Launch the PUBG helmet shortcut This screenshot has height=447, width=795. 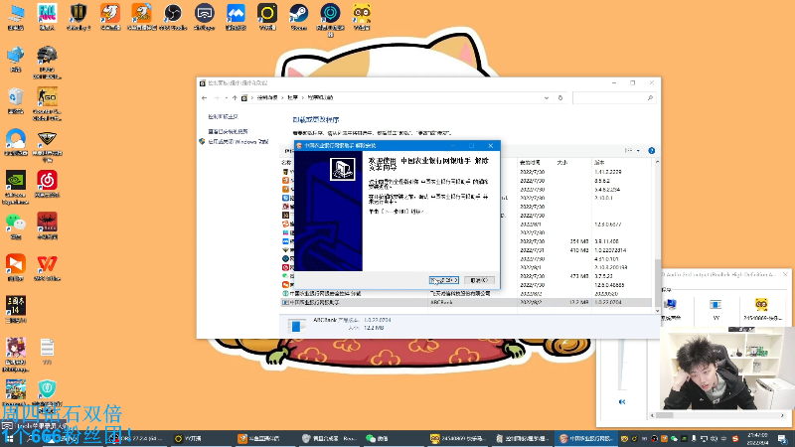tap(47, 62)
